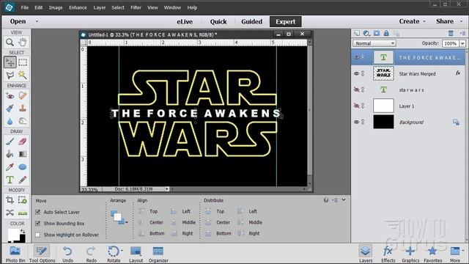Select the Lasso tool
This screenshot has width=469, height=264.
10,75
